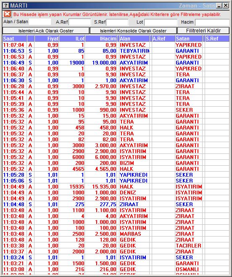Sort by the ILot column header
The width and height of the screenshot is (232, 277).
[x=72, y=38]
